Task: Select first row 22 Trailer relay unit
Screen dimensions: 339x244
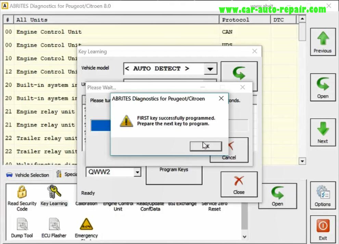Action: (x=40, y=138)
